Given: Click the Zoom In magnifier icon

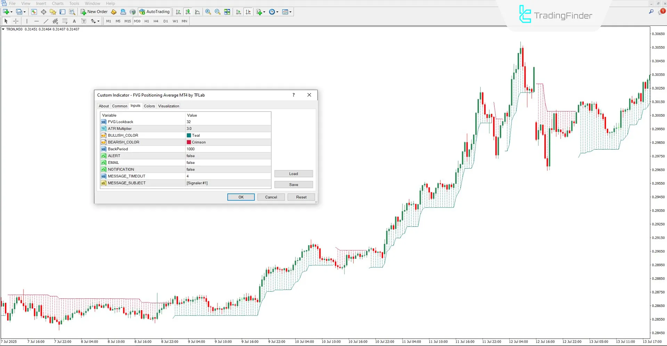Looking at the screenshot, I should point(208,11).
